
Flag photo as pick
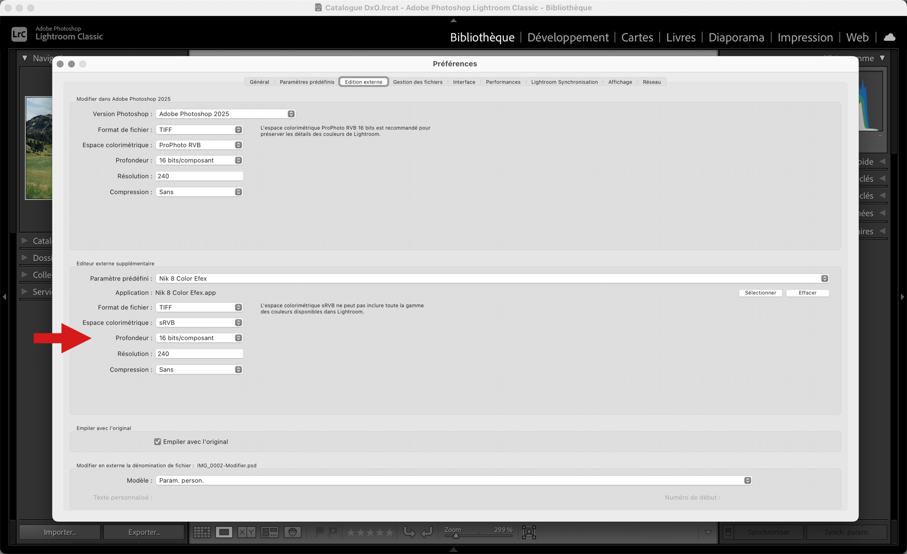pyautogui.click(x=319, y=531)
